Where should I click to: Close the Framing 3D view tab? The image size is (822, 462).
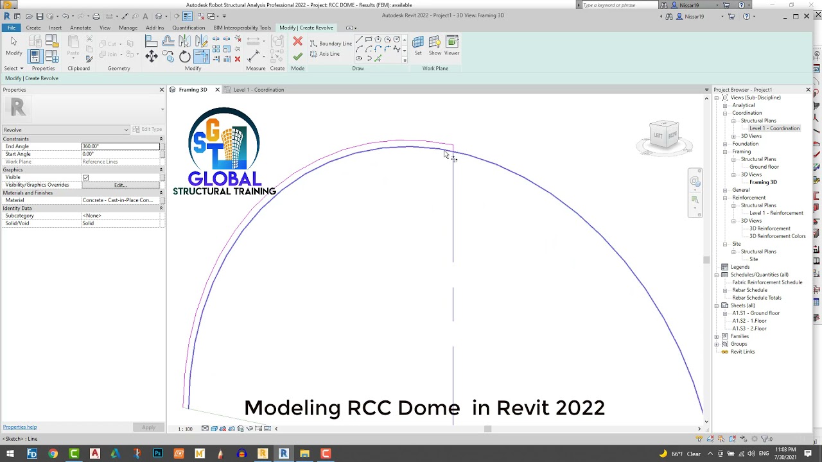tap(217, 90)
